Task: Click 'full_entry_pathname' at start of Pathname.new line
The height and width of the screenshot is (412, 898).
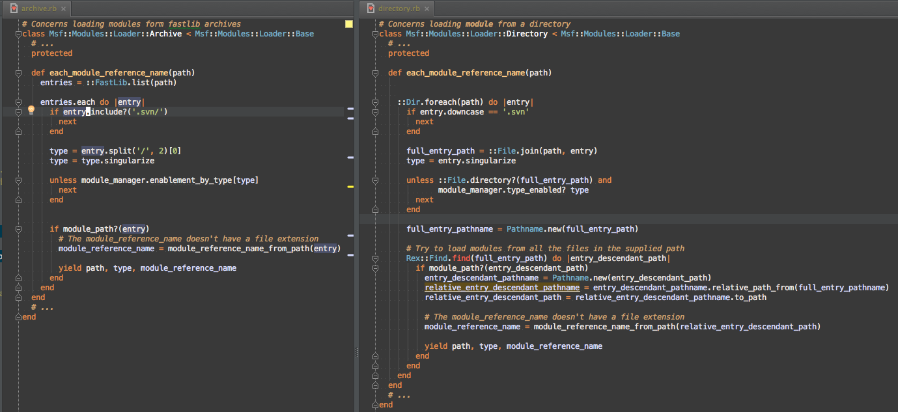Action: tap(450, 229)
